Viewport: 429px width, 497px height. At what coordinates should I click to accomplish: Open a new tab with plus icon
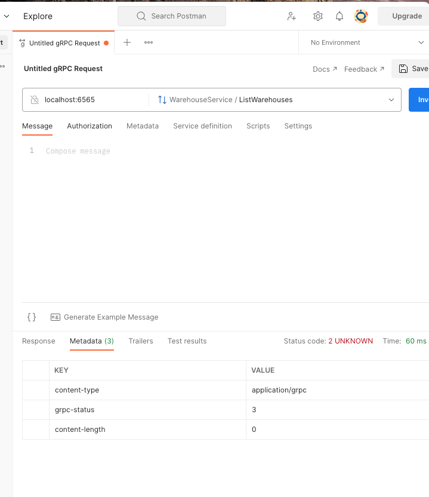click(x=127, y=42)
